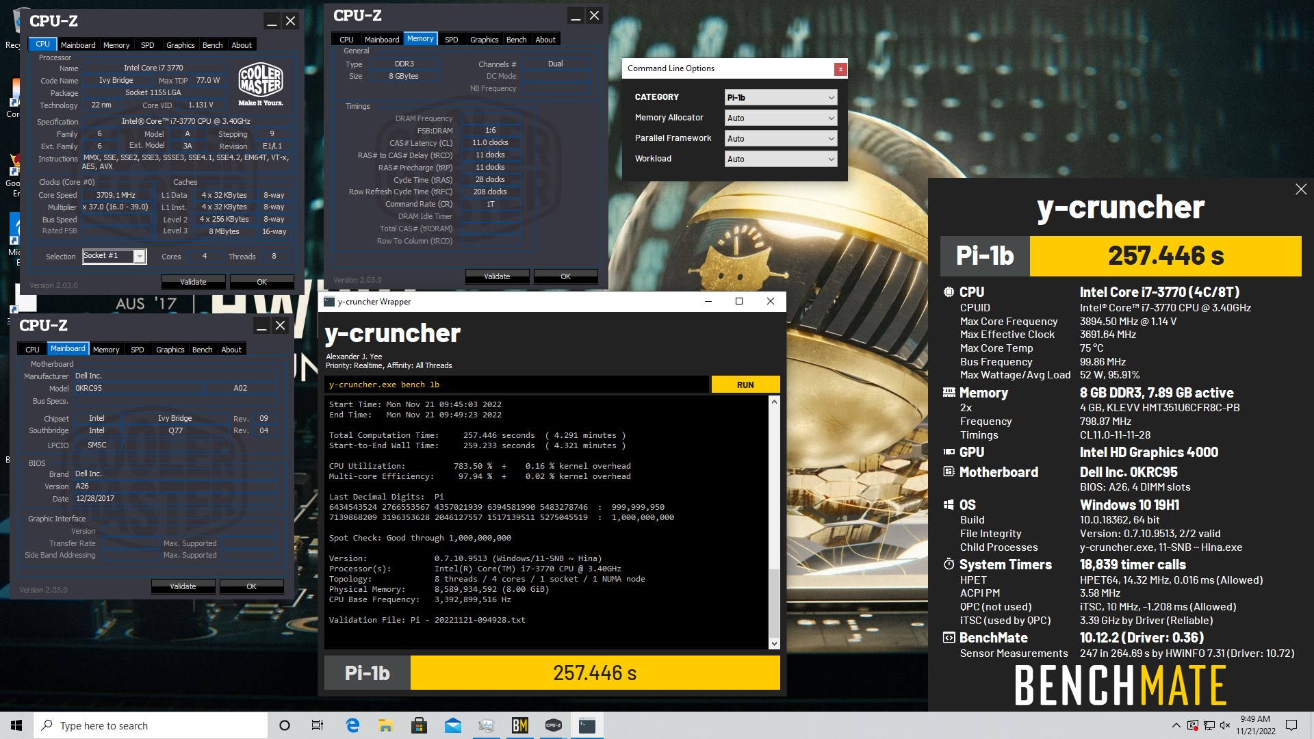Screen dimensions: 1314x739
Task: Click the Windows taskbar search box
Action: pos(151,725)
